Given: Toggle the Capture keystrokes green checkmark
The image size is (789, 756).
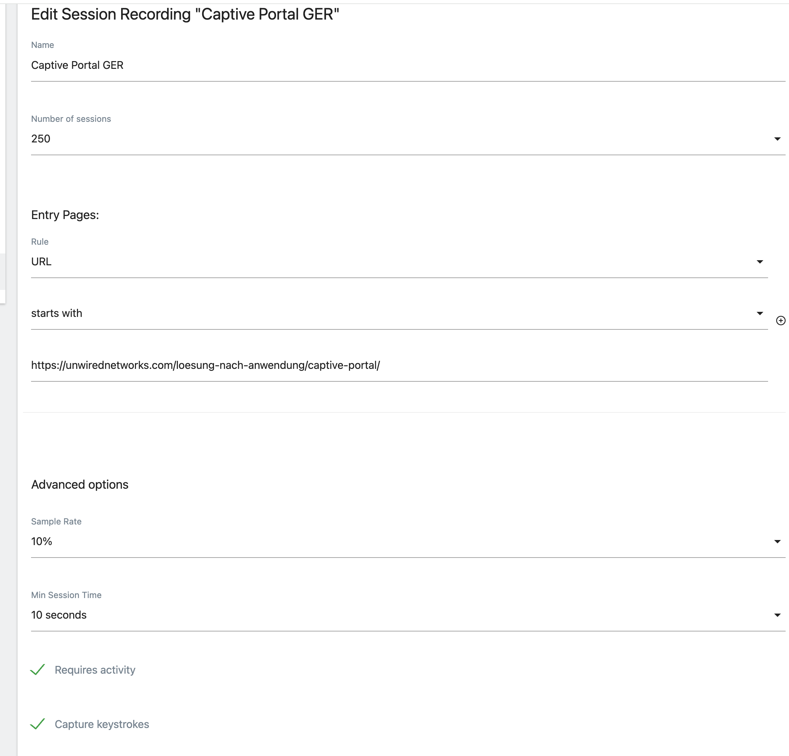Looking at the screenshot, I should [38, 724].
